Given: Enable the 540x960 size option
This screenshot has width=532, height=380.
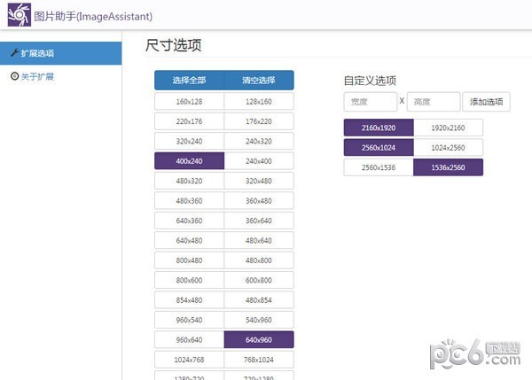Looking at the screenshot, I should point(259,320).
